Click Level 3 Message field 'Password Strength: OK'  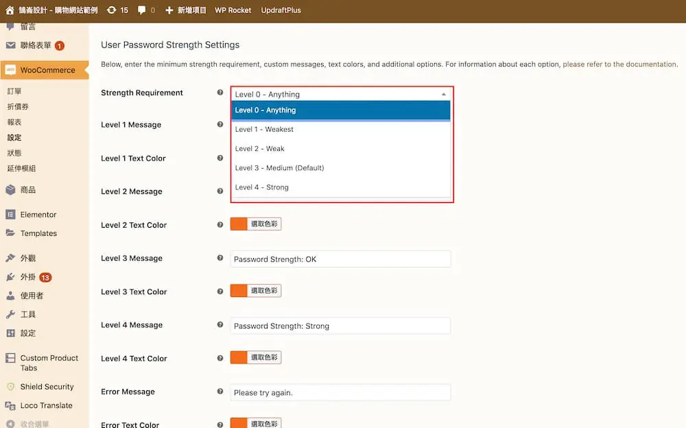(x=340, y=259)
